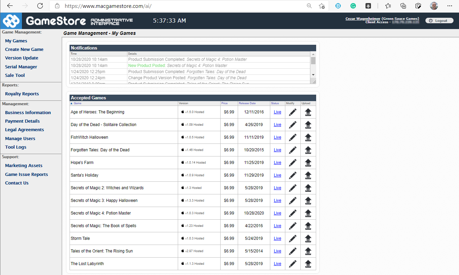Screen dimensions: 459x275
Task: Sort accepted games by Game column
Action: coord(77,103)
